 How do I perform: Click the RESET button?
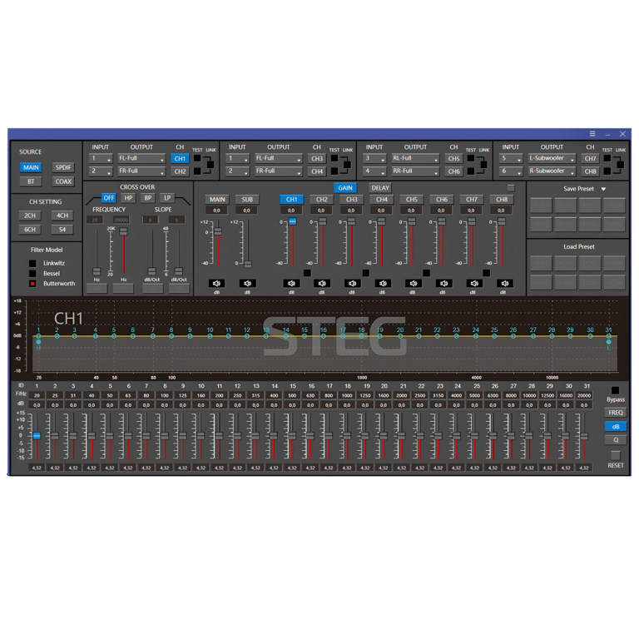point(616,455)
